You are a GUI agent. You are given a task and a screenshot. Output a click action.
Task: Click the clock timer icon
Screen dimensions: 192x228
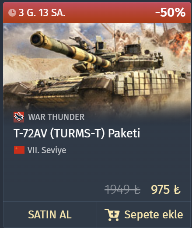[x=12, y=13]
